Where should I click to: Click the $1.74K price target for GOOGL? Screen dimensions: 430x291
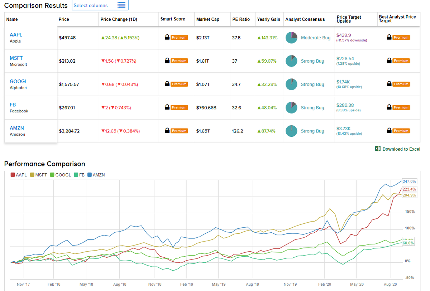[x=344, y=82]
